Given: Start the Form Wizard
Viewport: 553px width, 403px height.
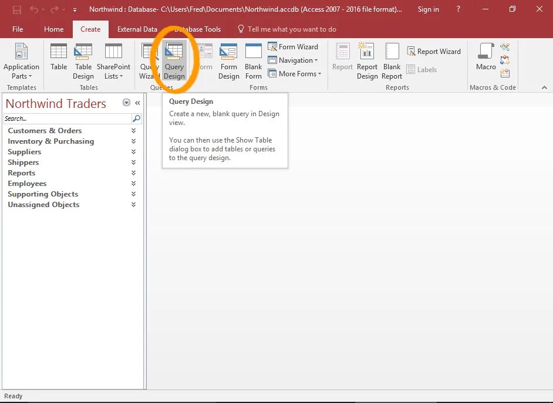Looking at the screenshot, I should pyautogui.click(x=293, y=46).
